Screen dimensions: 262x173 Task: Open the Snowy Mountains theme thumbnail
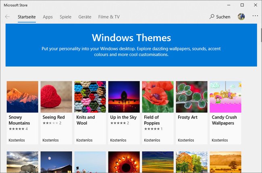[x=23, y=97]
